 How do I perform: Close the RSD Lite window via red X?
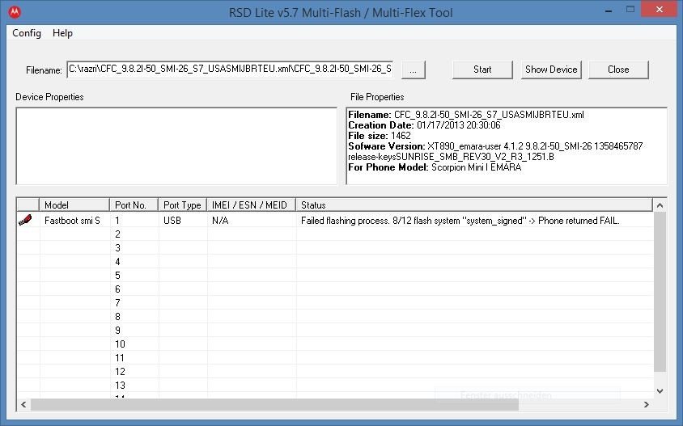tap(660, 10)
